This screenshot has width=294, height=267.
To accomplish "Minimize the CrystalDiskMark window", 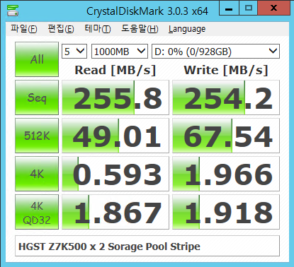I will click(x=229, y=8).
